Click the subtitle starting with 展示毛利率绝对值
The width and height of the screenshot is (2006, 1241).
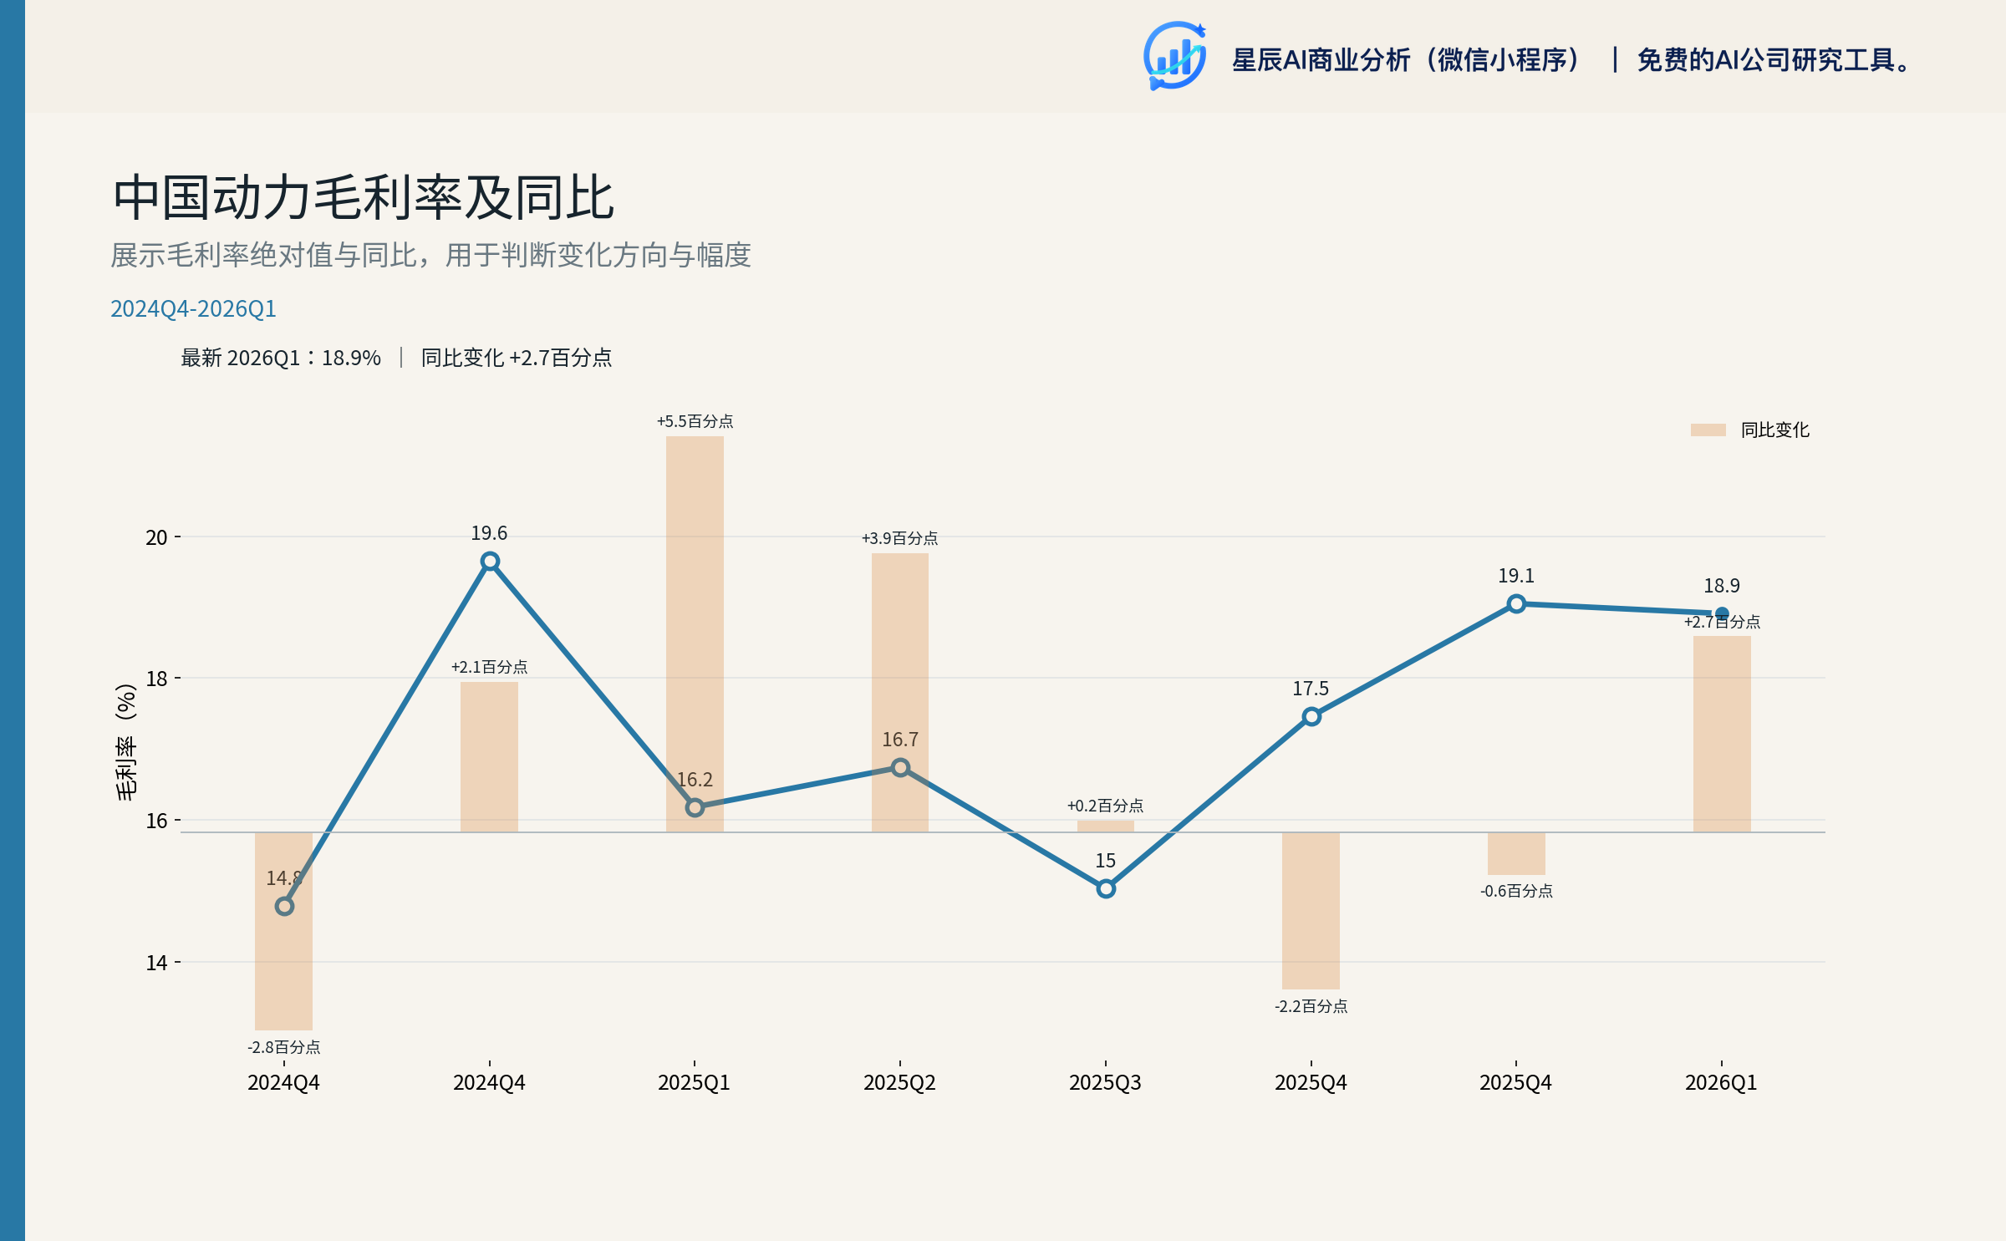click(x=430, y=255)
